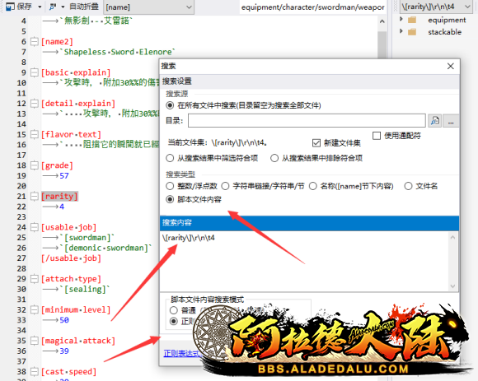Collapse the [usable job] fold marker

pos(35,227)
